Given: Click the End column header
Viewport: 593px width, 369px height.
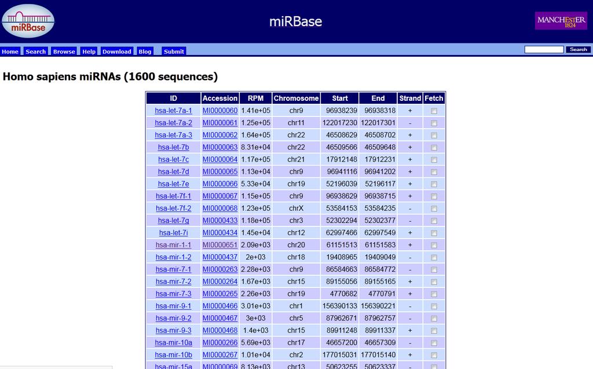Looking at the screenshot, I should [378, 98].
